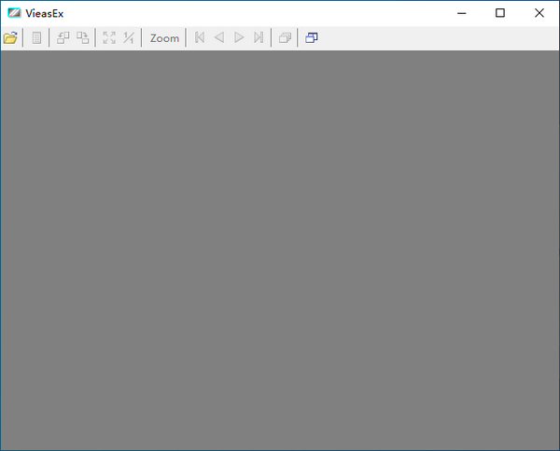Rotate image right using the toolbar icon
The image size is (560, 451).
[x=82, y=37]
